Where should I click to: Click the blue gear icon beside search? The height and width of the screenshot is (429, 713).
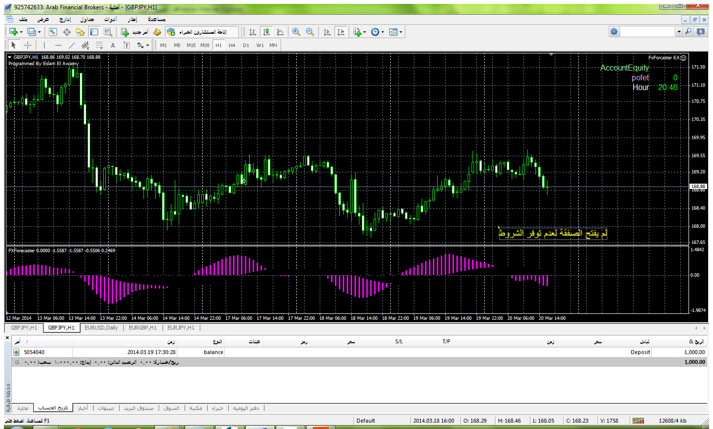pos(614,32)
